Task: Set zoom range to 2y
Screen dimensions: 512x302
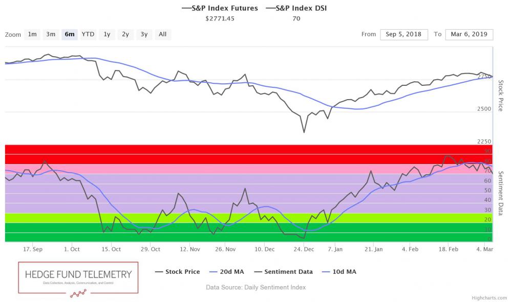Action: [x=125, y=34]
